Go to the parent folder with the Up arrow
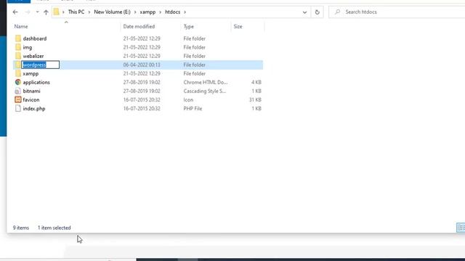The width and height of the screenshot is (465, 261). pos(46,12)
